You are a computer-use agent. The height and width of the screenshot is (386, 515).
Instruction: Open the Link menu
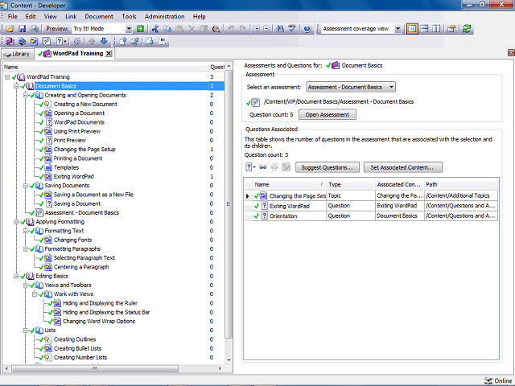click(x=71, y=16)
